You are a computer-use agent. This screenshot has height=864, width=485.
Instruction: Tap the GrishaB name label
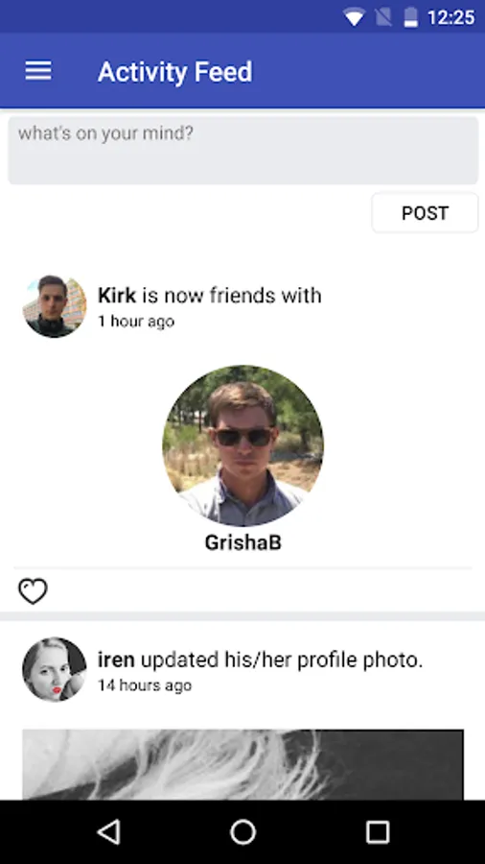[x=242, y=542]
